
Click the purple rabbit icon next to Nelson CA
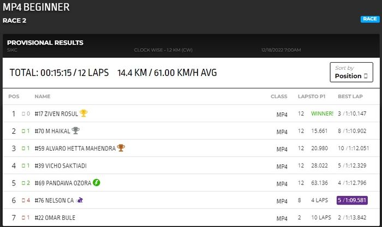coord(80,200)
